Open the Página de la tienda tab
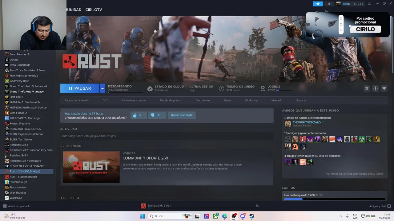 coord(77,100)
